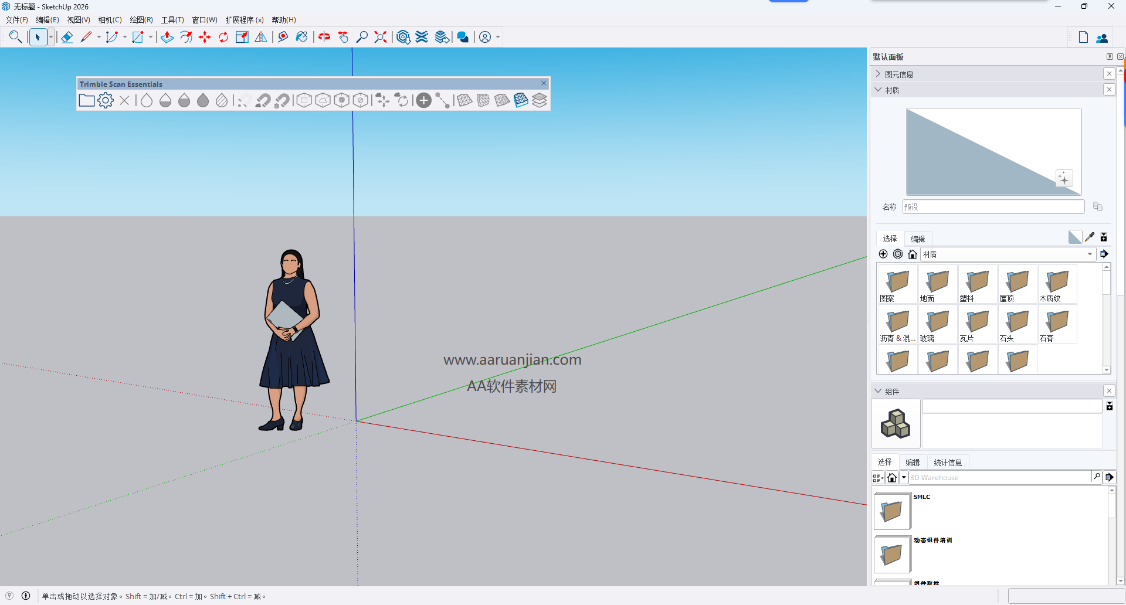Screen dimensions: 1126x605
Task: Expand the 图元信息 panel section
Action: [878, 74]
